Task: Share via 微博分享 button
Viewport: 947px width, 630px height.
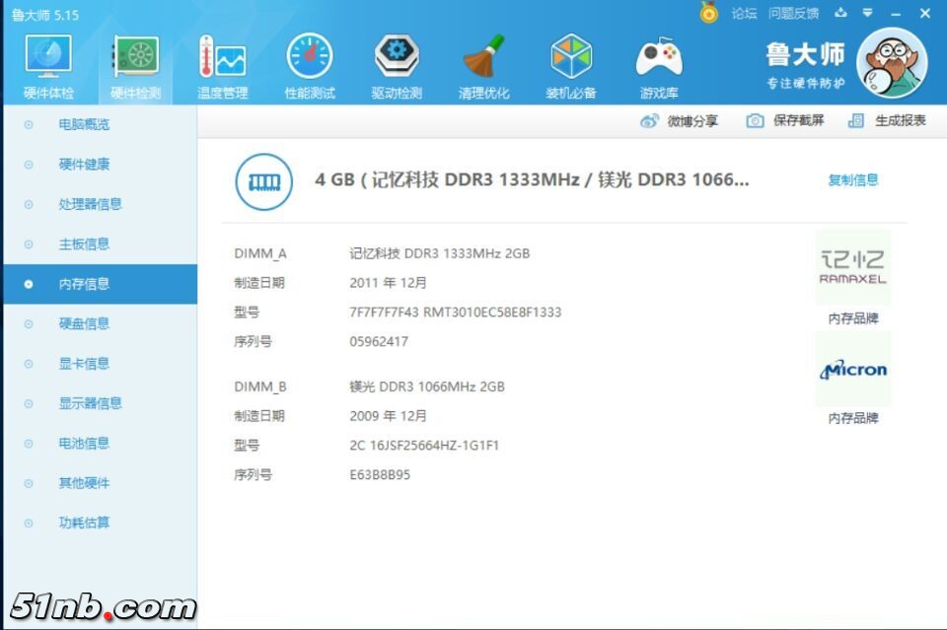Action: click(680, 121)
